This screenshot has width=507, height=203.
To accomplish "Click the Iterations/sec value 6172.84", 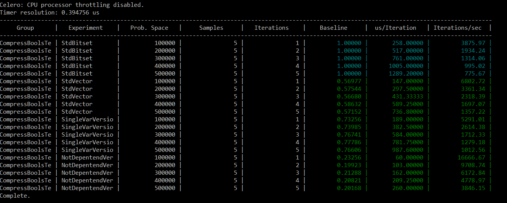I will tap(473, 173).
